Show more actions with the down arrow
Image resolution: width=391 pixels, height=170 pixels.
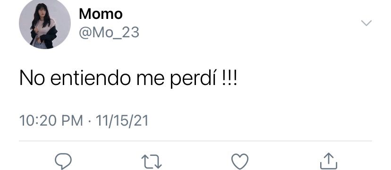pos(366,23)
